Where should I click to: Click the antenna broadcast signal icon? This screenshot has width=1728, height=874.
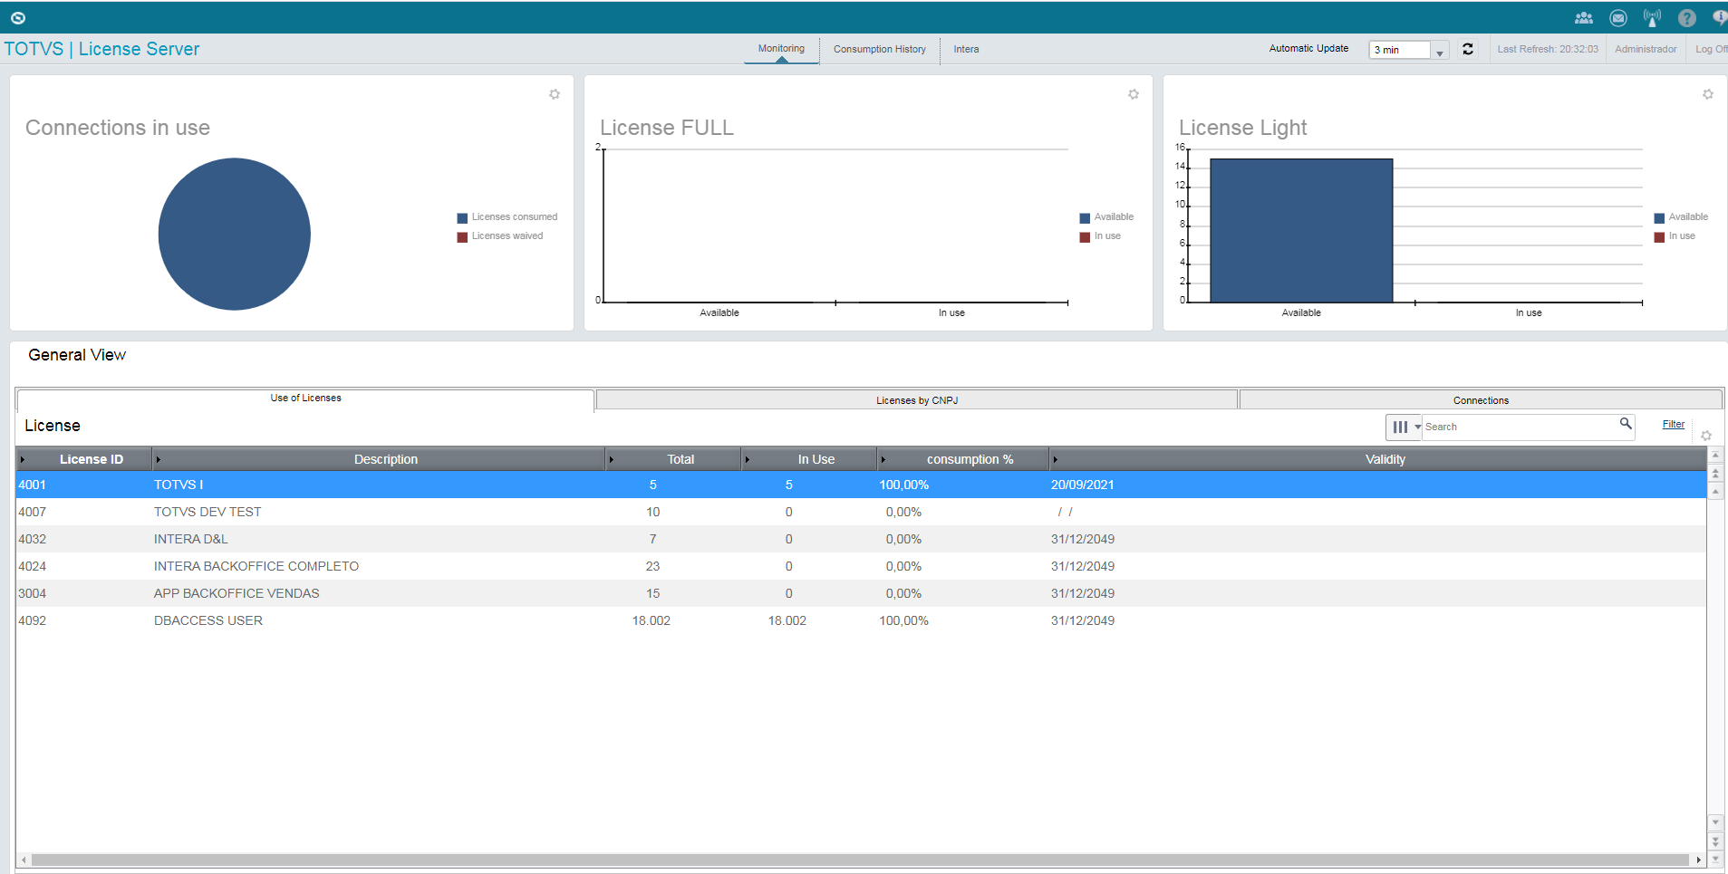pos(1652,18)
